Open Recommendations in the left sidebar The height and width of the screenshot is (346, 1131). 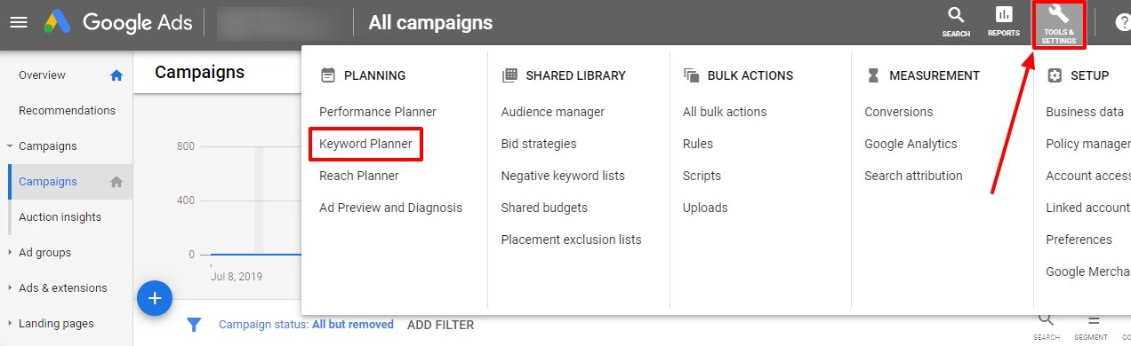[x=67, y=111]
